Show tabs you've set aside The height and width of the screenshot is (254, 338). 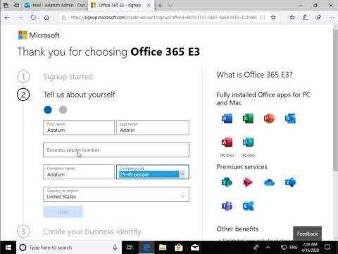(x=6, y=5)
